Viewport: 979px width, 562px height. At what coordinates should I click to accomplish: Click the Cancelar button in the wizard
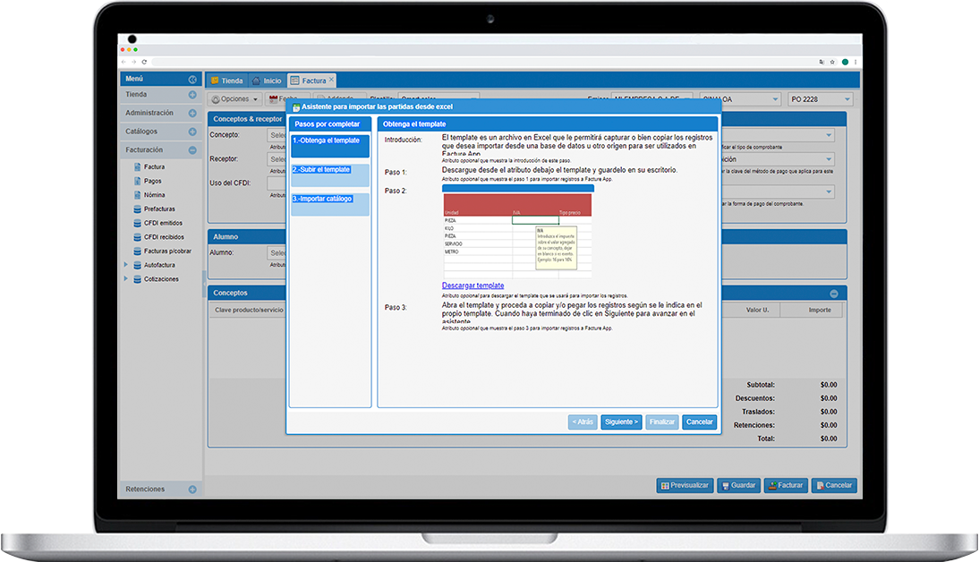tap(699, 421)
